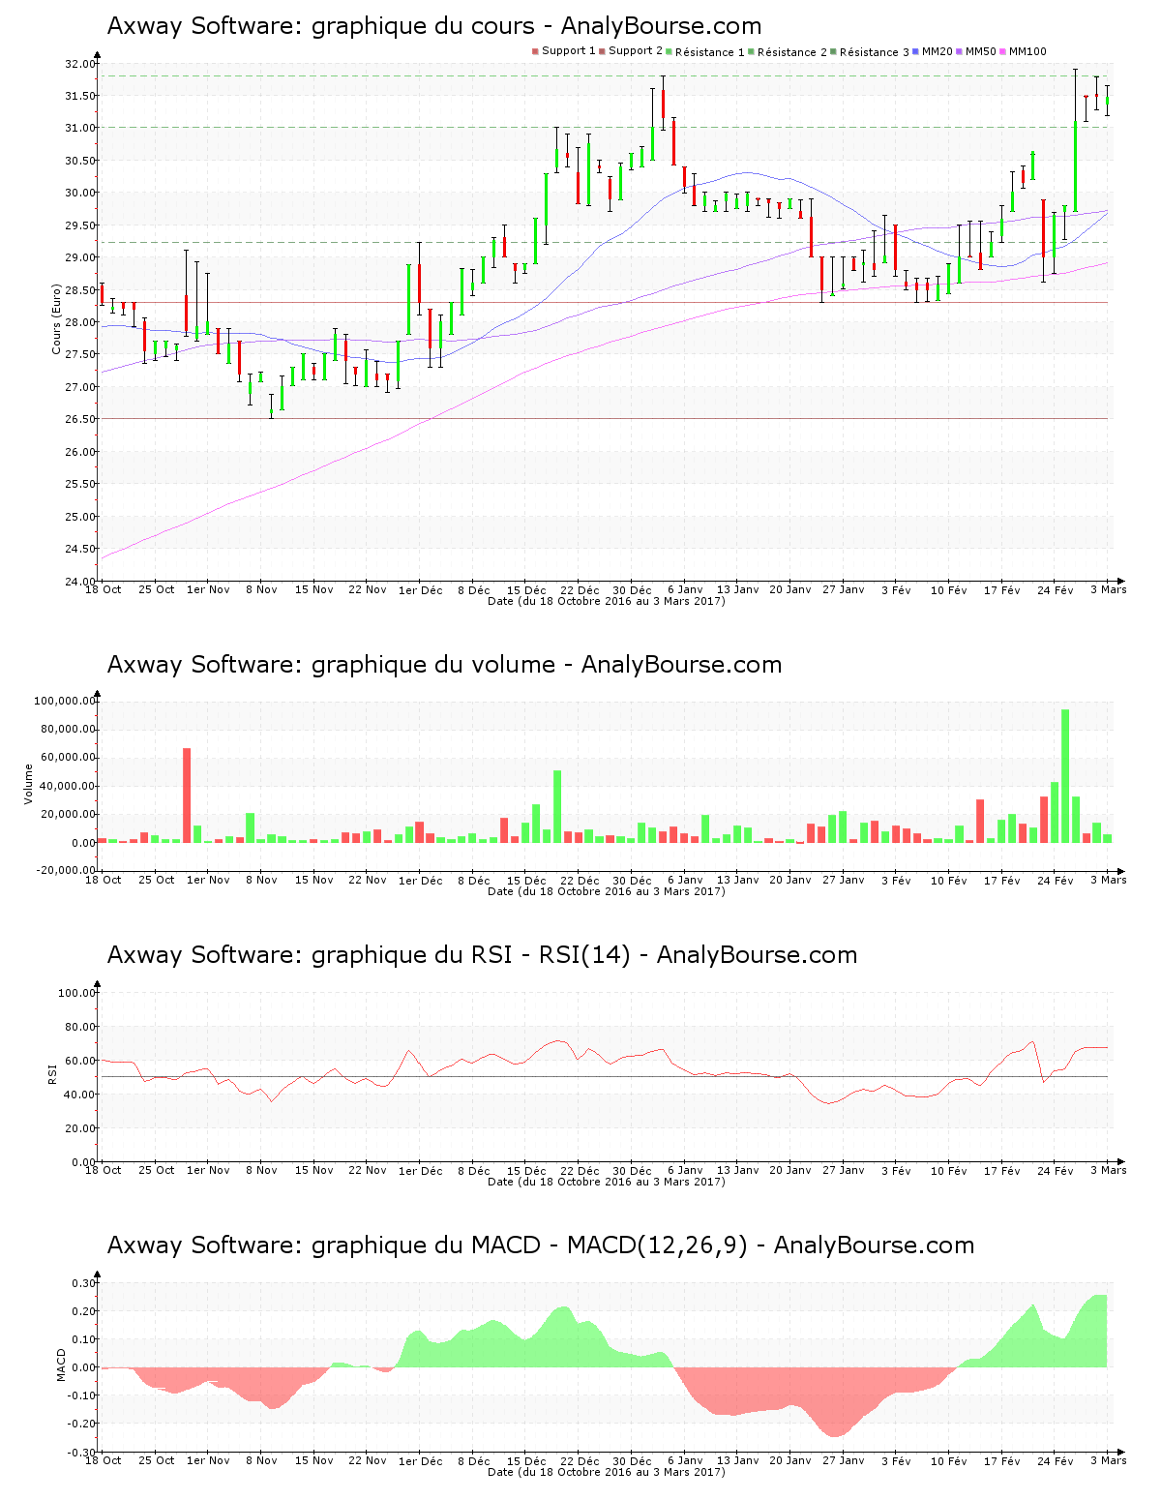Click the Support 2 legend label
1161x1500 pixels.
(x=636, y=51)
